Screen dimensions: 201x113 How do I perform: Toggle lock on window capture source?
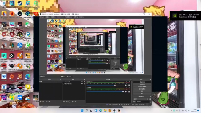point(84,82)
